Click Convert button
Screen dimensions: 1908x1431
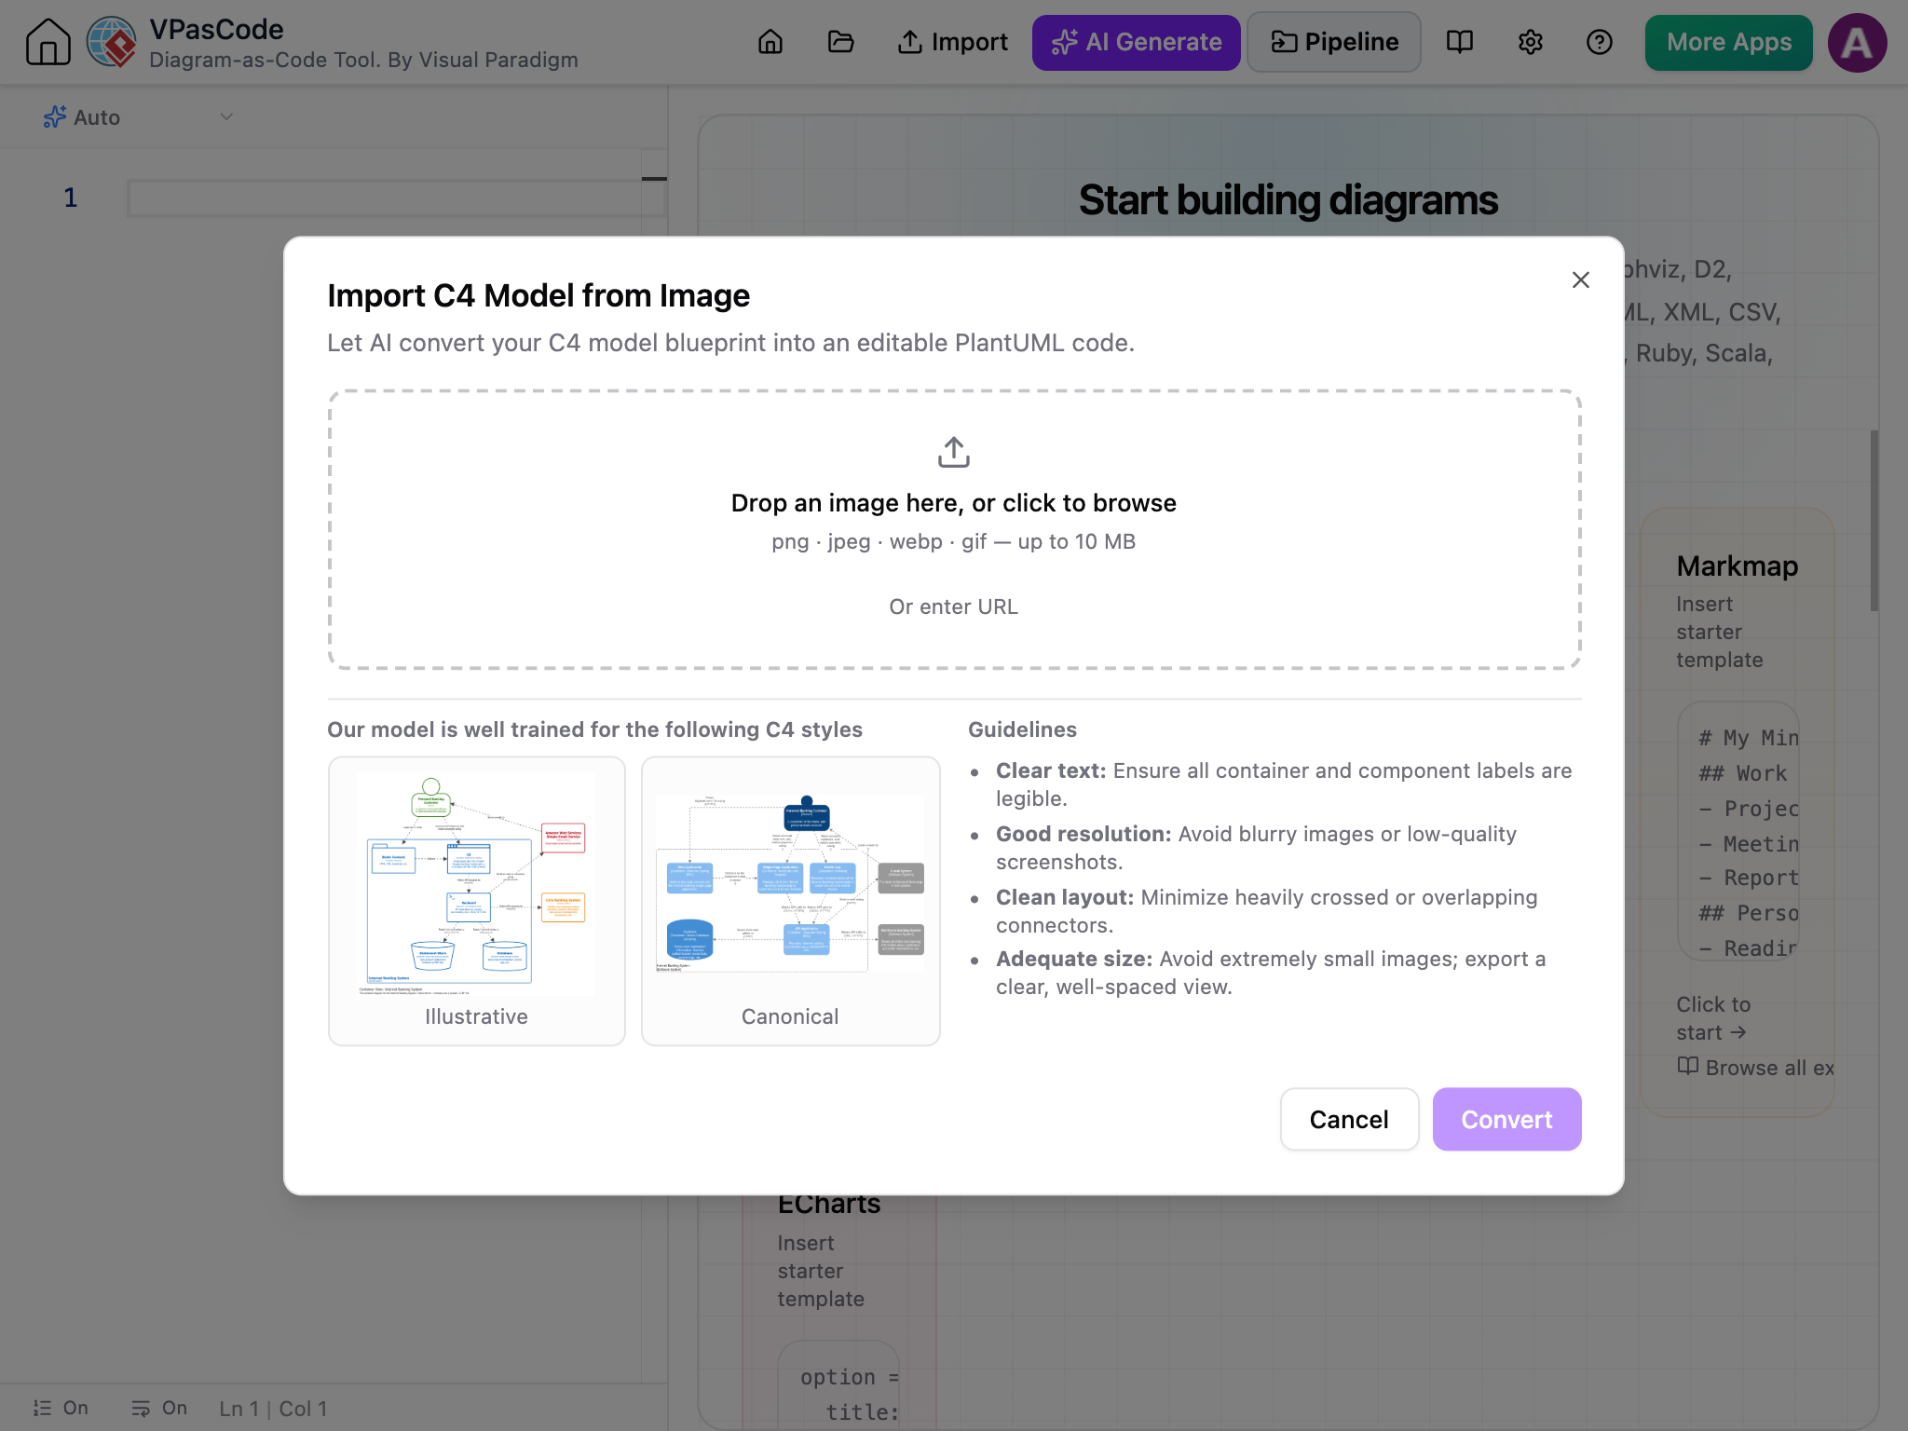[1506, 1119]
